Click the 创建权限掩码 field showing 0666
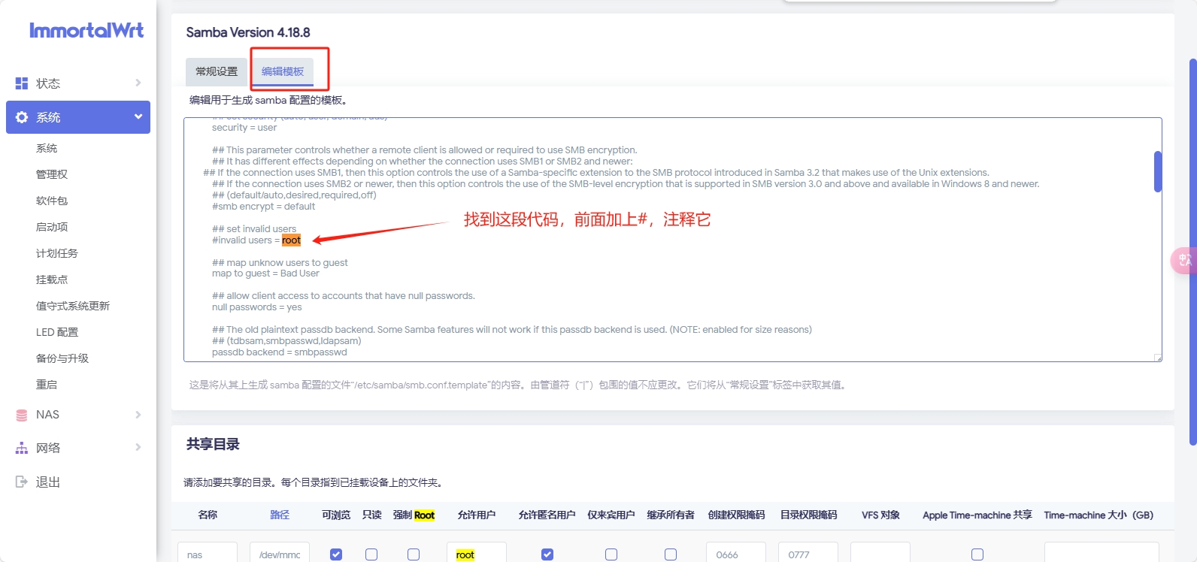The image size is (1197, 562). coord(735,554)
